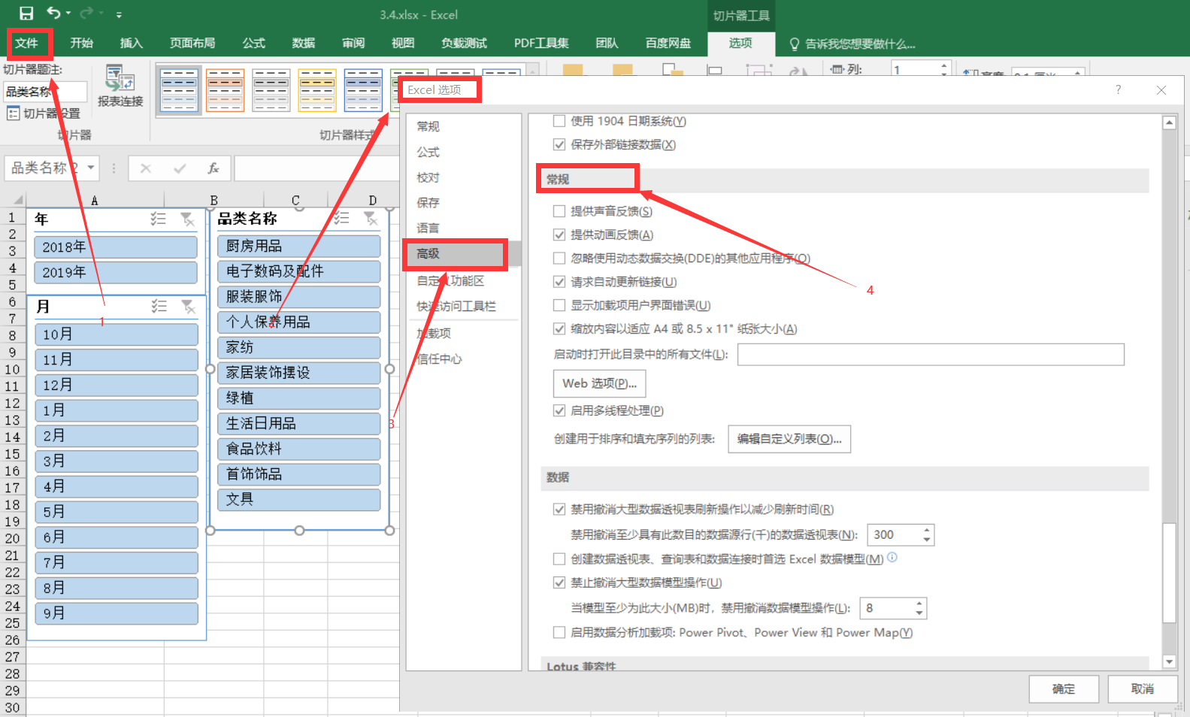Click the formula bar cancel X icon

pyautogui.click(x=146, y=168)
